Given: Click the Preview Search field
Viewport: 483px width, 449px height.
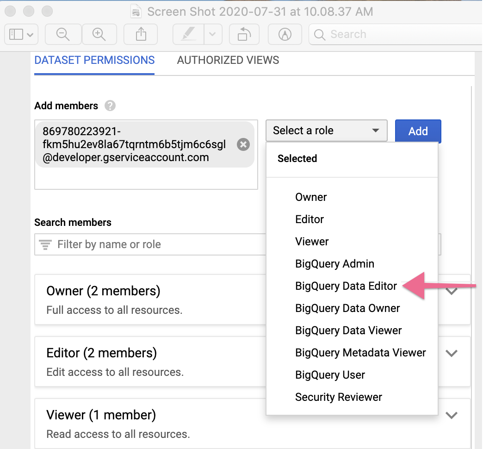Looking at the screenshot, I should tap(396, 34).
